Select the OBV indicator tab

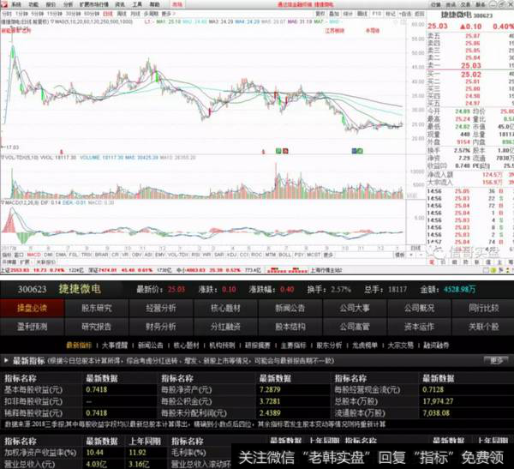point(136,255)
